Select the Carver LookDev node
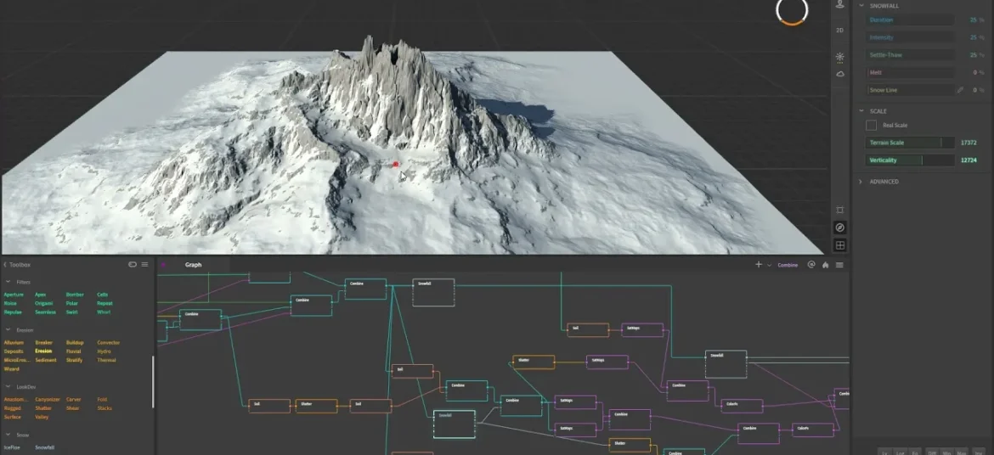The image size is (994, 455). tap(74, 399)
